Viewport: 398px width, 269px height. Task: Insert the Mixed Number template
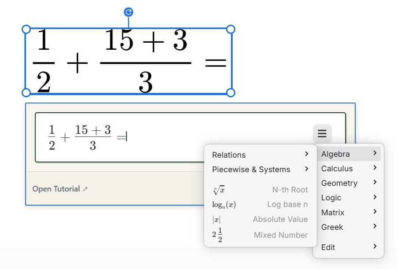point(260,235)
